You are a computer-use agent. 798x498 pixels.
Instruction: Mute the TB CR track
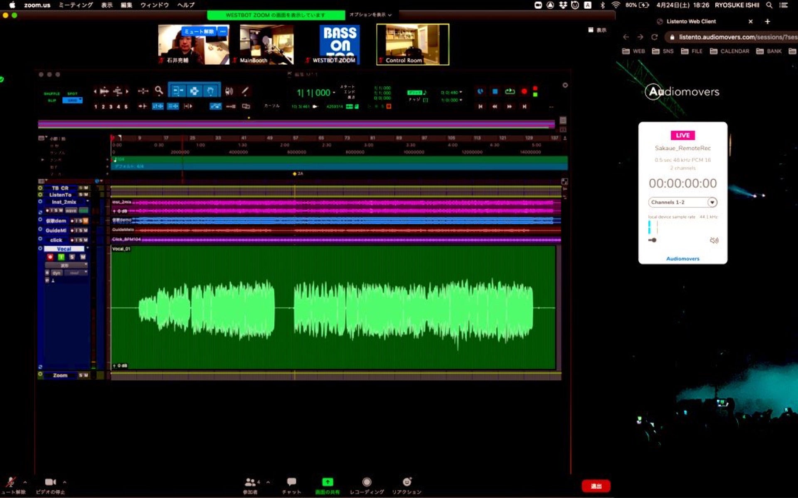point(86,188)
